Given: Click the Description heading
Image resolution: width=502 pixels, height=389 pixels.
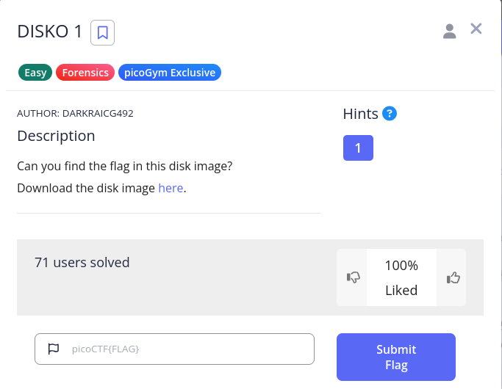Looking at the screenshot, I should (56, 137).
